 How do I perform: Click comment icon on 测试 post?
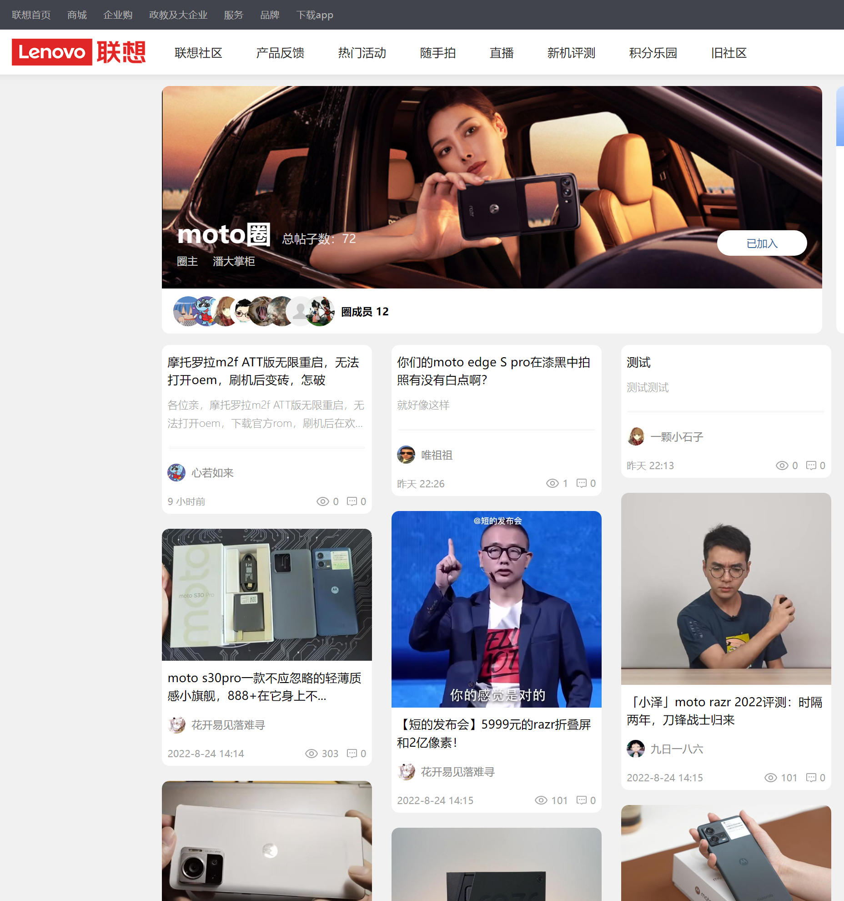[x=811, y=466]
